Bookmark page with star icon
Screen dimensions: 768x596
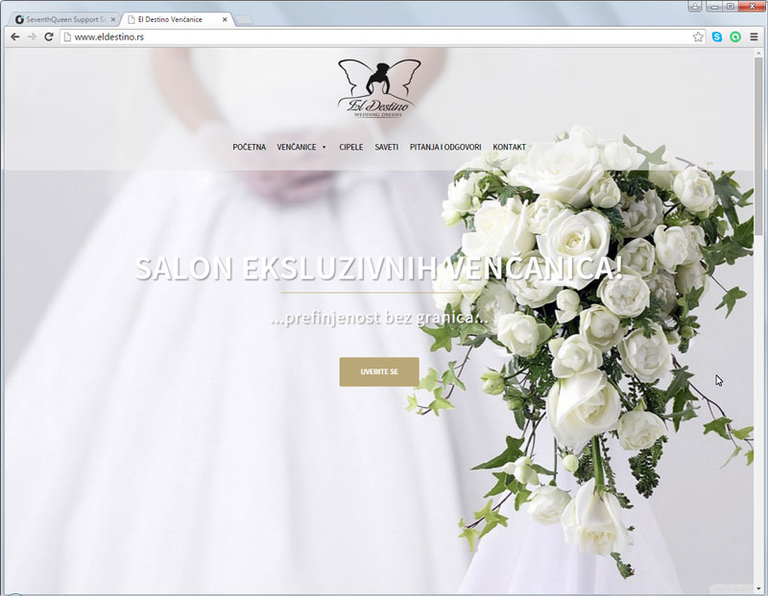pyautogui.click(x=698, y=36)
